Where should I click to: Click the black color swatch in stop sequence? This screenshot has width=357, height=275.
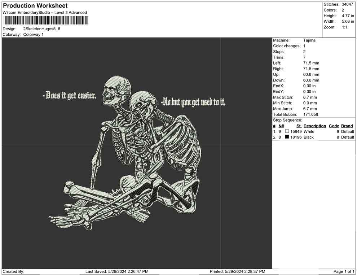click(287, 137)
